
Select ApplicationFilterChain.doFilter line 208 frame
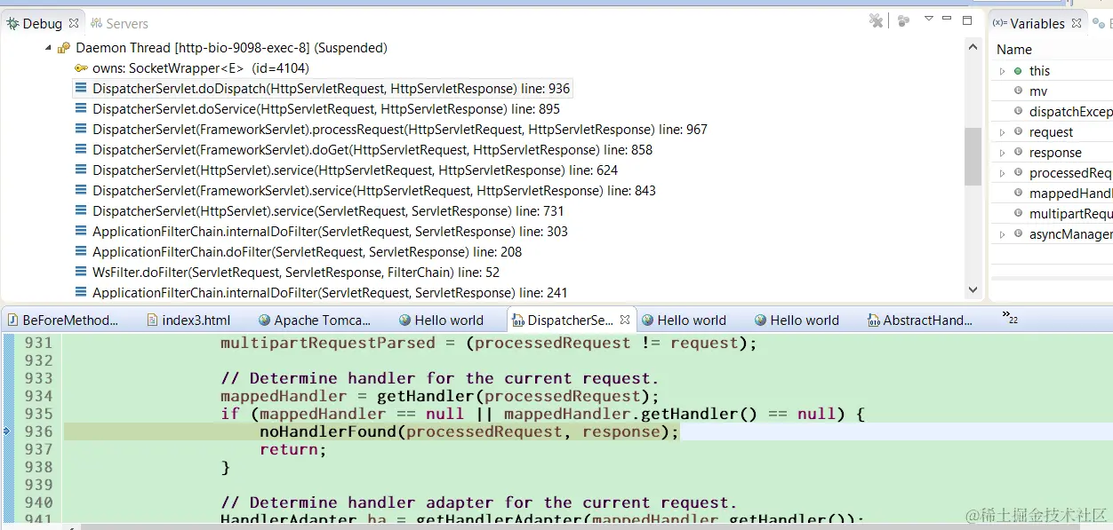[307, 252]
